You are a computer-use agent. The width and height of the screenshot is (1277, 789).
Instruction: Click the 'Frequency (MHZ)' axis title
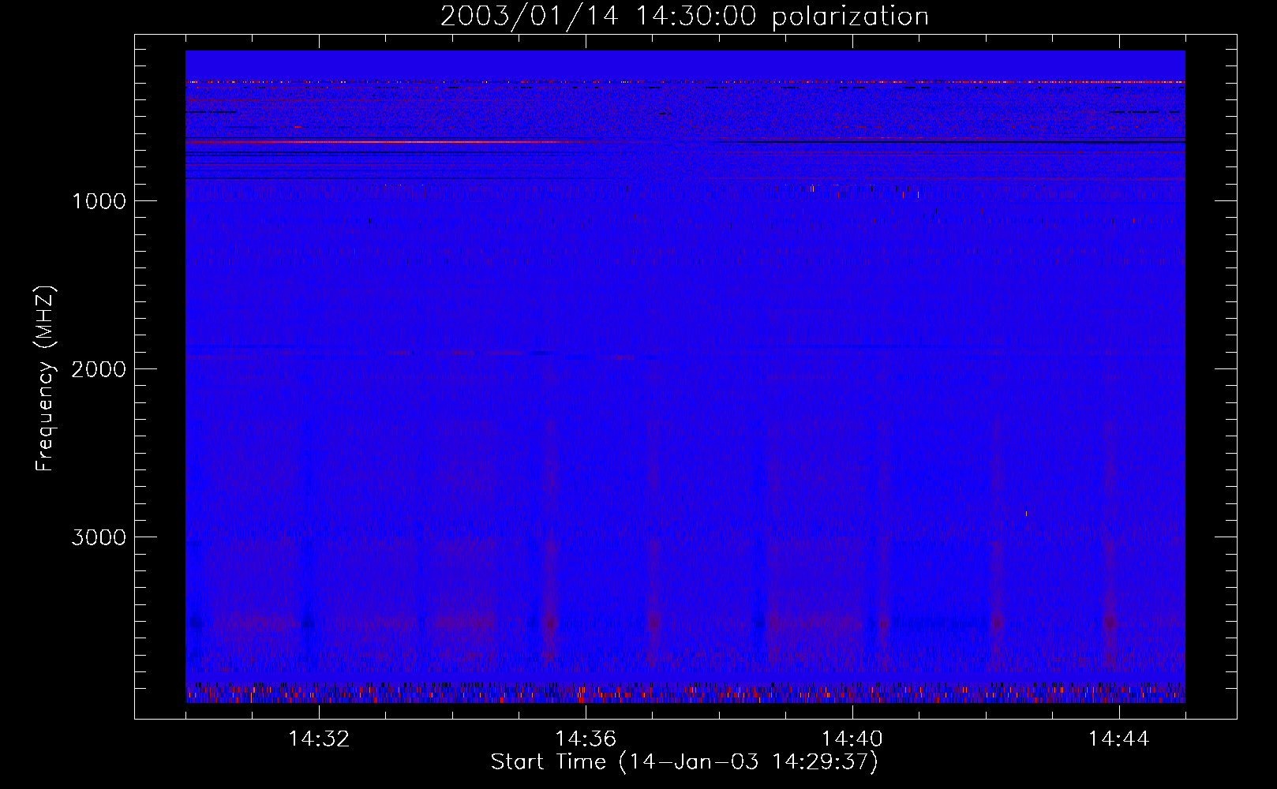(46, 378)
